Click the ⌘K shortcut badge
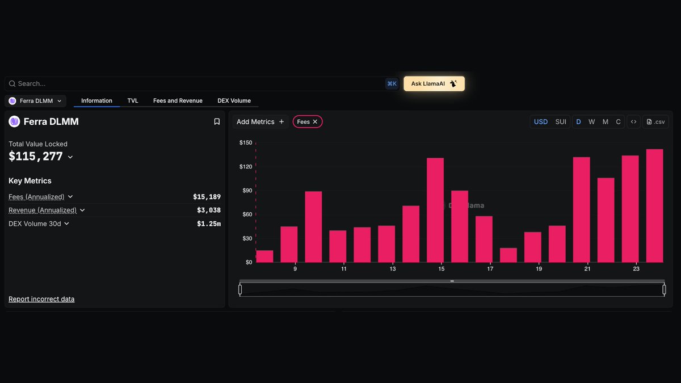681x383 pixels. (392, 83)
